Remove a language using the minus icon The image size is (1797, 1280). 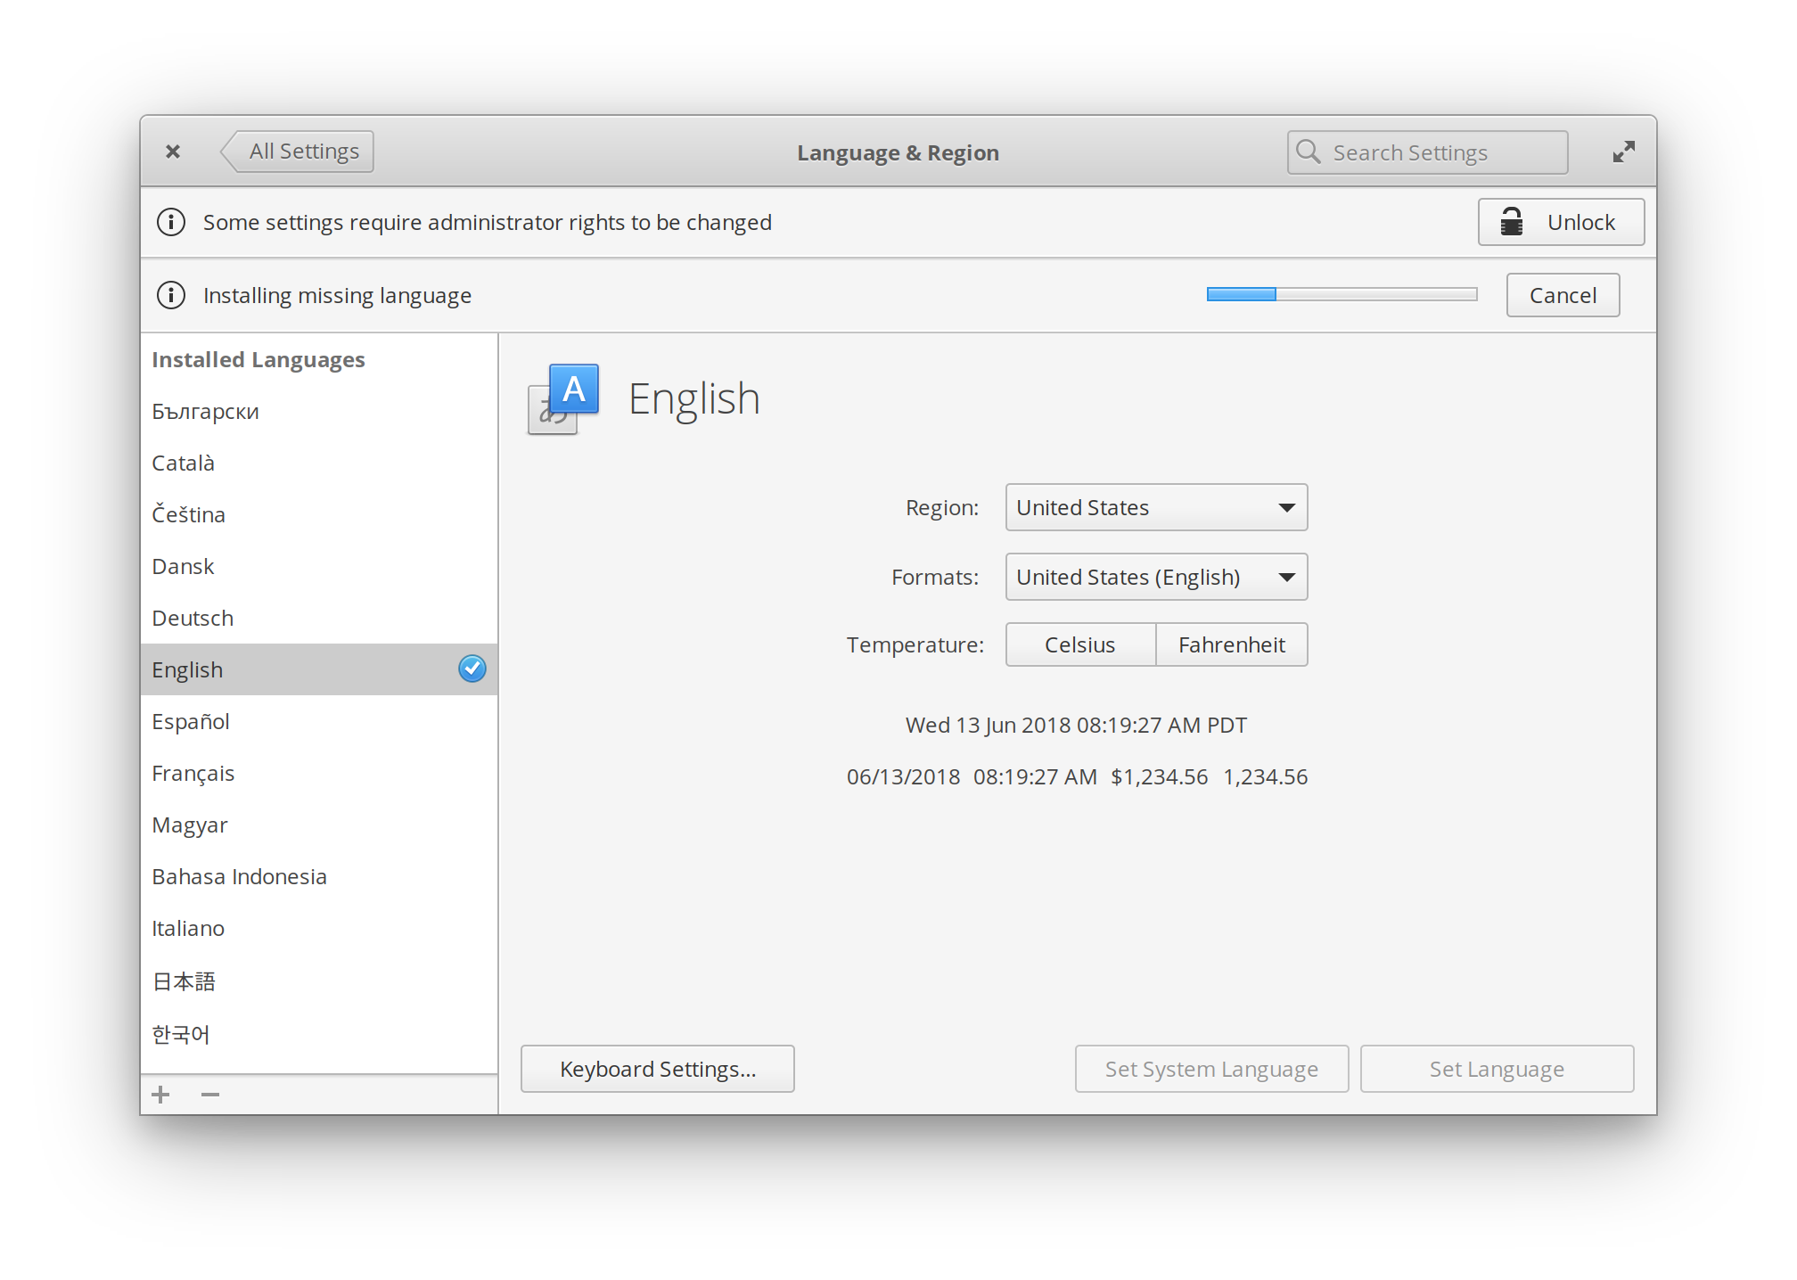pyautogui.click(x=210, y=1094)
